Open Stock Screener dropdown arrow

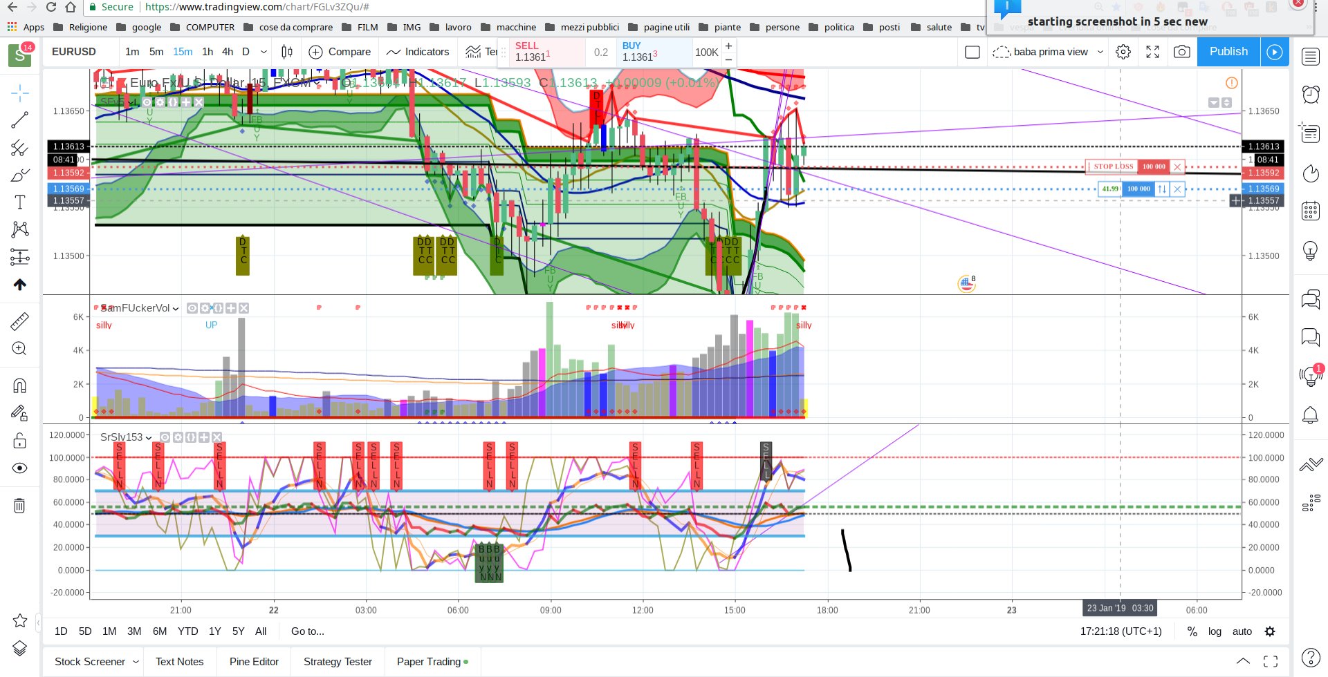click(x=136, y=662)
